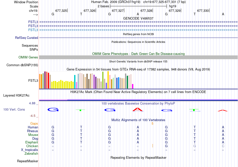Click the RepeatMasker track label
This screenshot has height=167, width=238.
pos(28,161)
